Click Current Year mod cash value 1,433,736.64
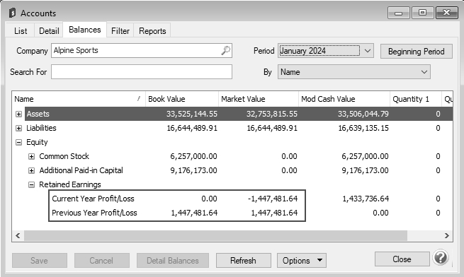Image resolution: width=464 pixels, height=277 pixels. (366, 199)
